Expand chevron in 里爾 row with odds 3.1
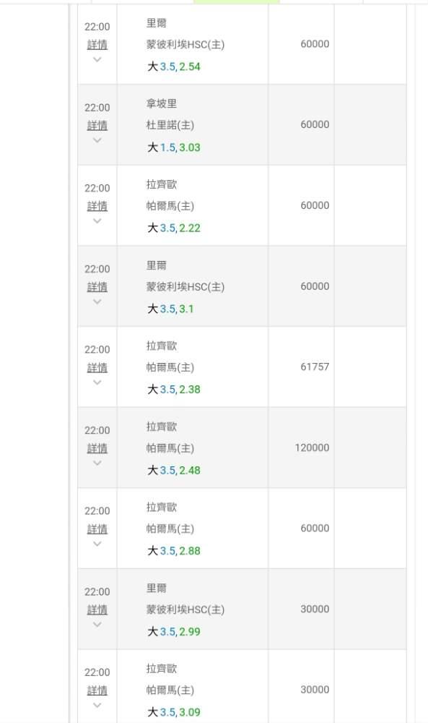 [x=97, y=301]
